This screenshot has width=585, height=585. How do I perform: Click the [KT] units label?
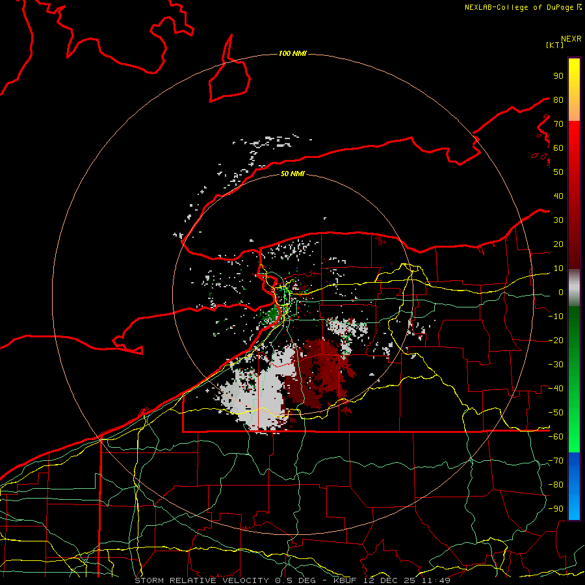(555, 45)
